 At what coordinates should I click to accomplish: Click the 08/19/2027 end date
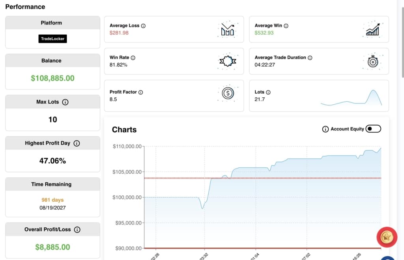[x=52, y=208]
